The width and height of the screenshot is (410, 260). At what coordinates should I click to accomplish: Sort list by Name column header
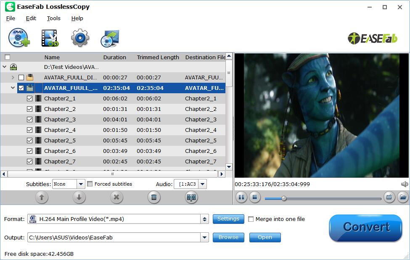[x=52, y=57]
